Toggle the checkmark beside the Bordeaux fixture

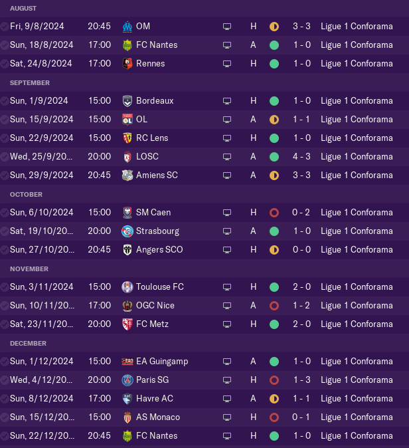point(4,101)
